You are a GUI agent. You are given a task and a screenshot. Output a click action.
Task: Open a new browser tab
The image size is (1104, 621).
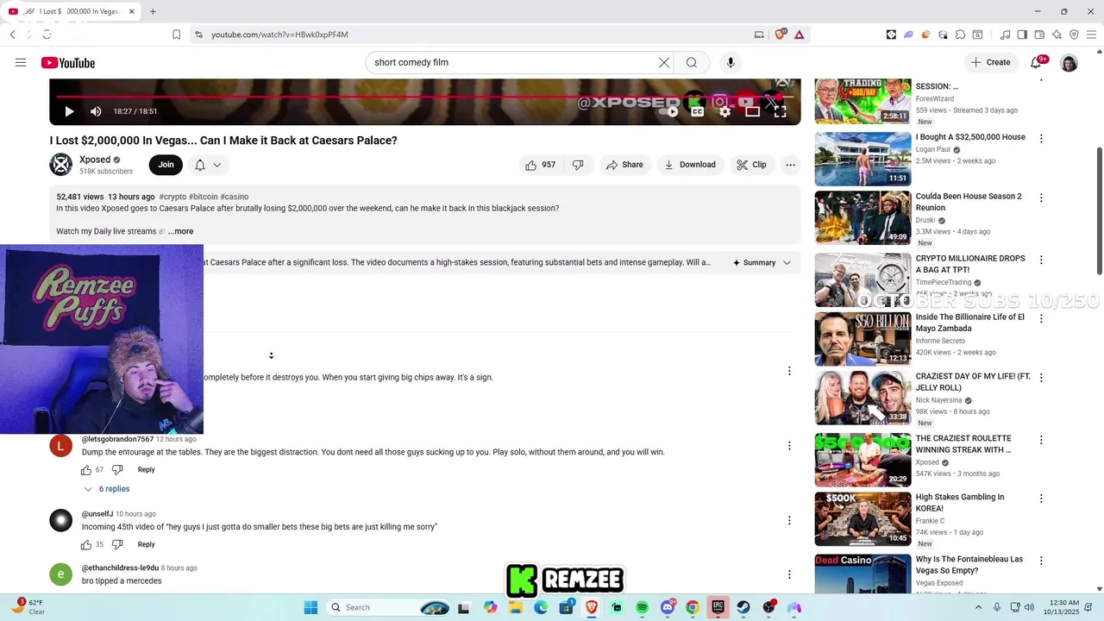coord(153,11)
